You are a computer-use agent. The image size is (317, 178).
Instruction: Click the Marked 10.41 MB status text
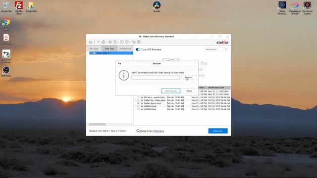pos(108,131)
